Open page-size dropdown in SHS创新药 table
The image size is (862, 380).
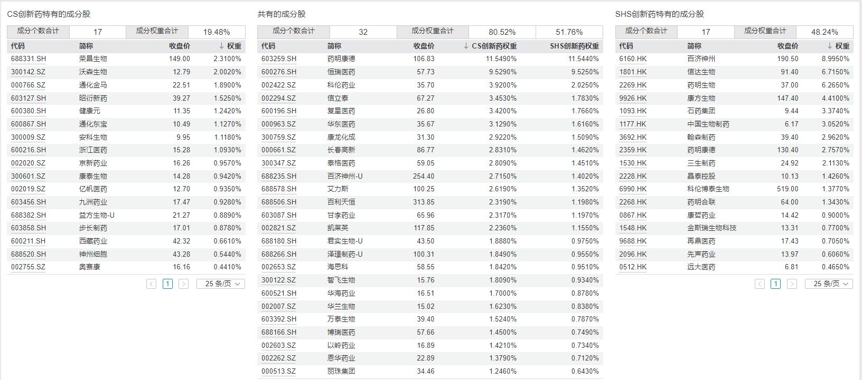coord(829,284)
